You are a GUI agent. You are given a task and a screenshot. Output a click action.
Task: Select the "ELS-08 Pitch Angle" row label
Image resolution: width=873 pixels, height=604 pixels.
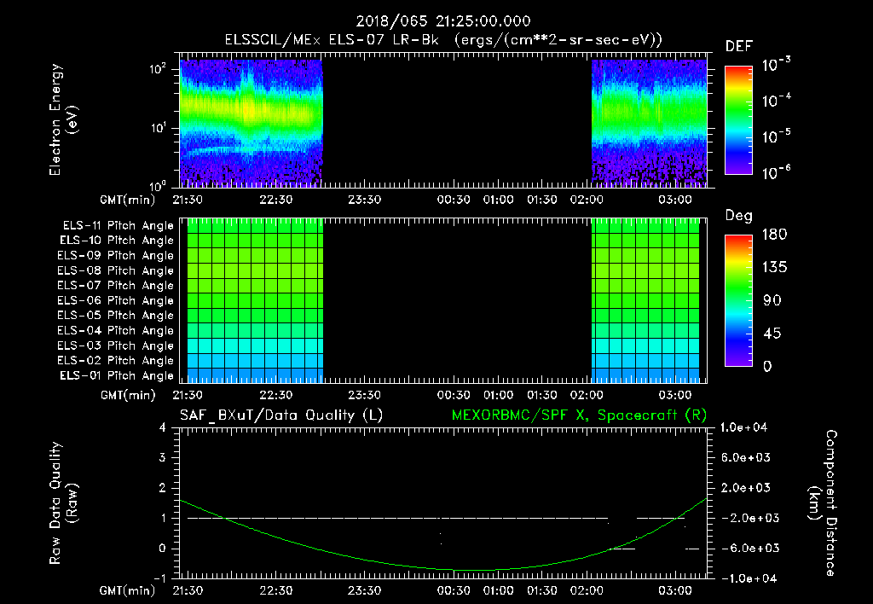coord(116,270)
